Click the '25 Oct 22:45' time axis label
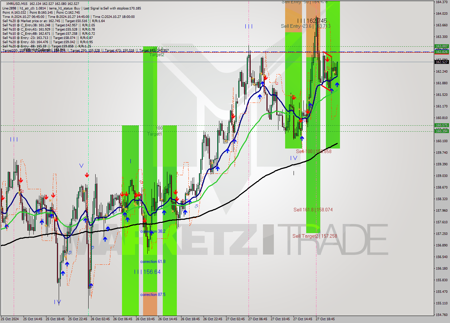The width and height of the screenshot is (450, 323). point(78,319)
